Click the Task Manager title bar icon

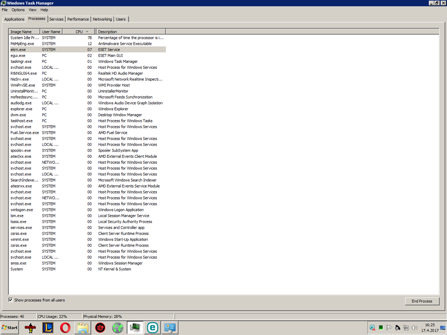tap(3, 3)
